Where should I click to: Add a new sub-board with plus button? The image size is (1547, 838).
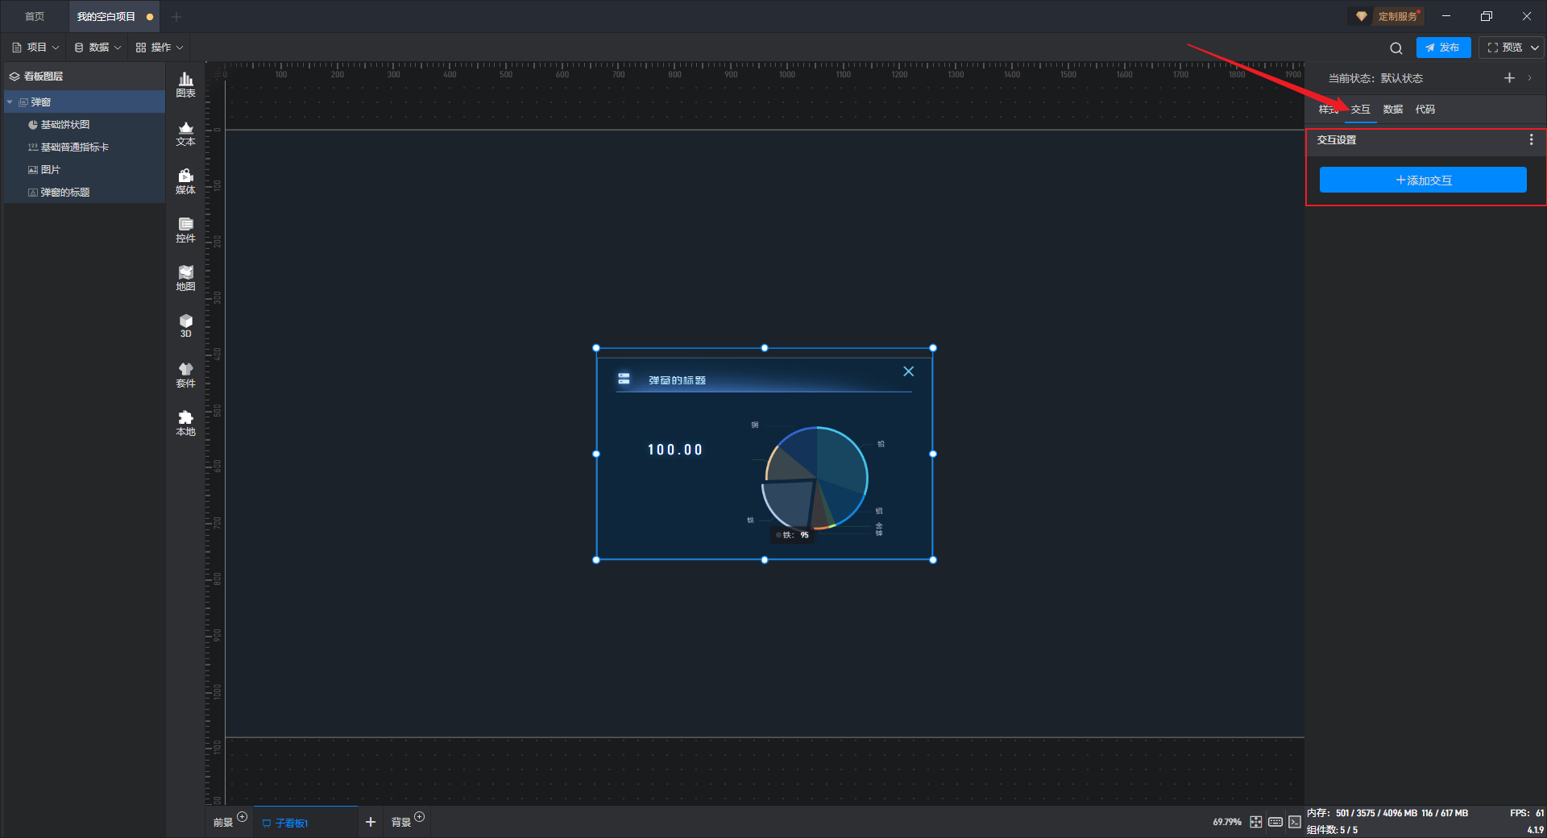(371, 822)
